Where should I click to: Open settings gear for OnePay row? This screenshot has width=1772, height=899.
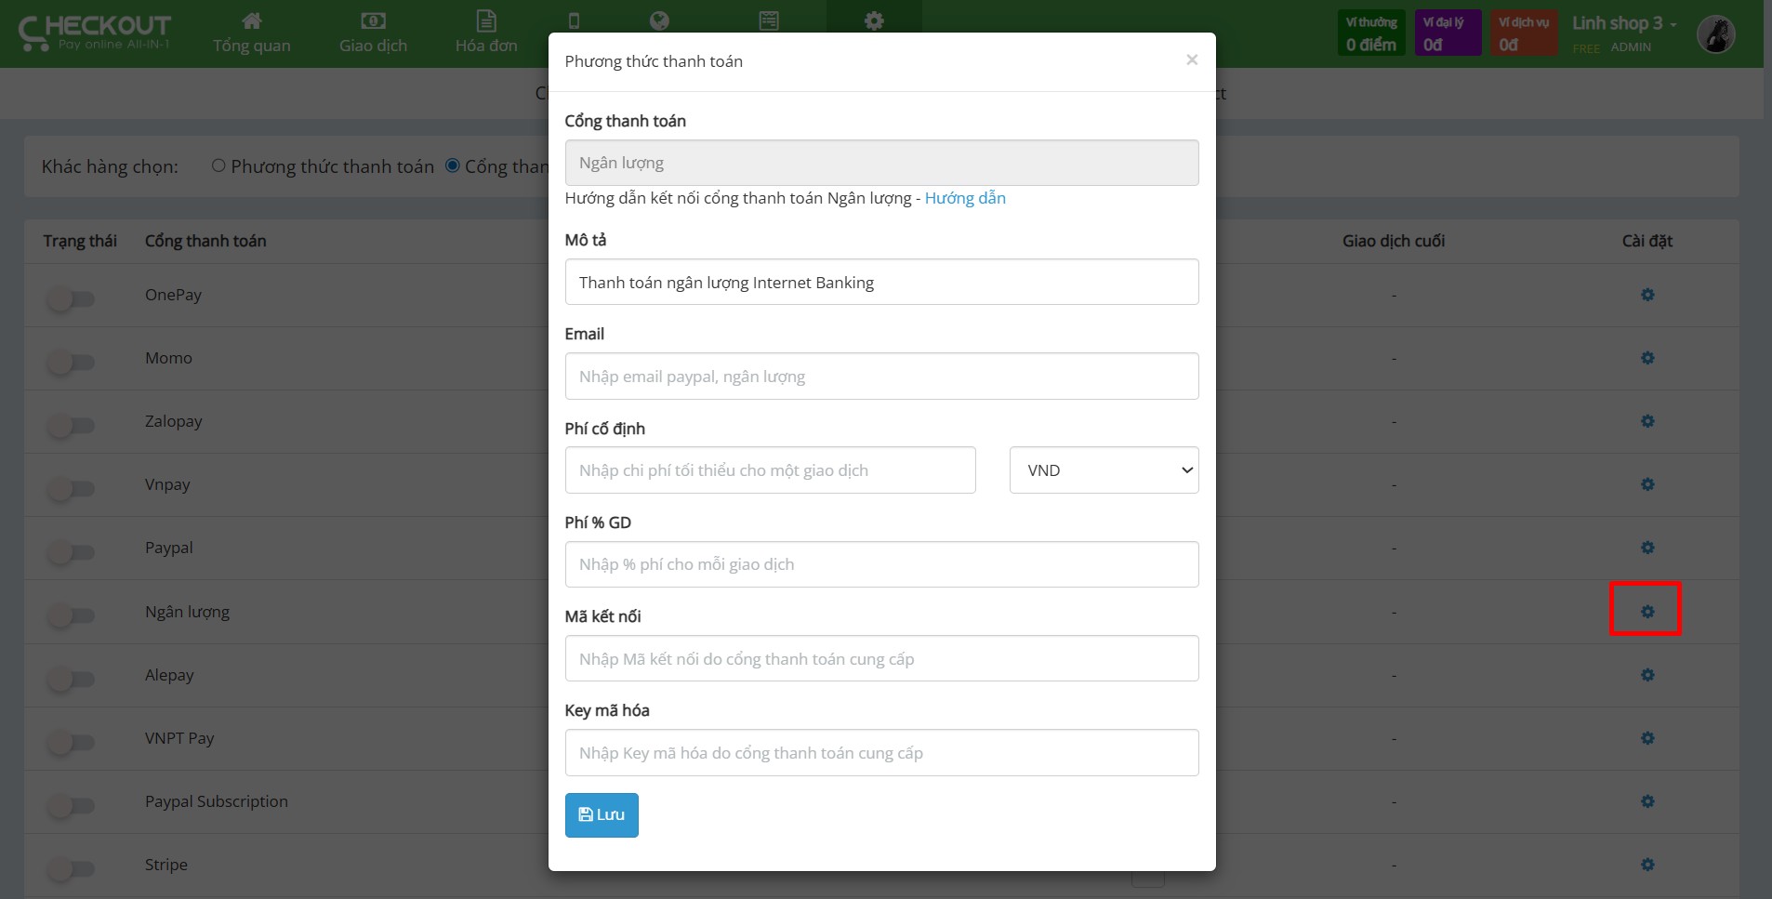pyautogui.click(x=1646, y=295)
